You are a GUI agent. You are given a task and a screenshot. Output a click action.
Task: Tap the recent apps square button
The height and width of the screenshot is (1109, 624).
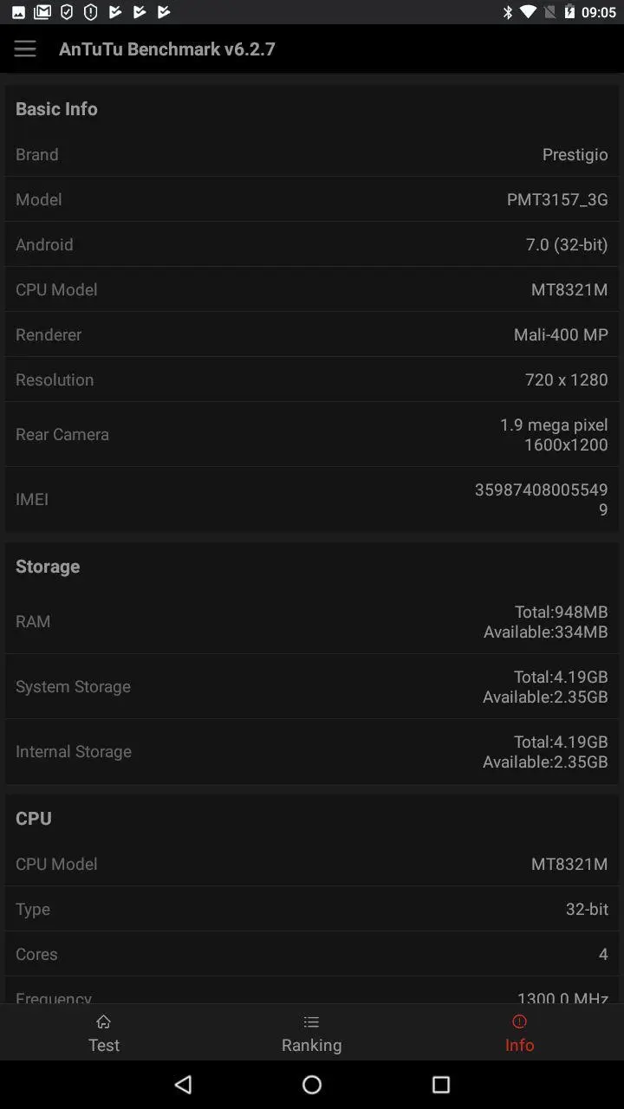(441, 1084)
